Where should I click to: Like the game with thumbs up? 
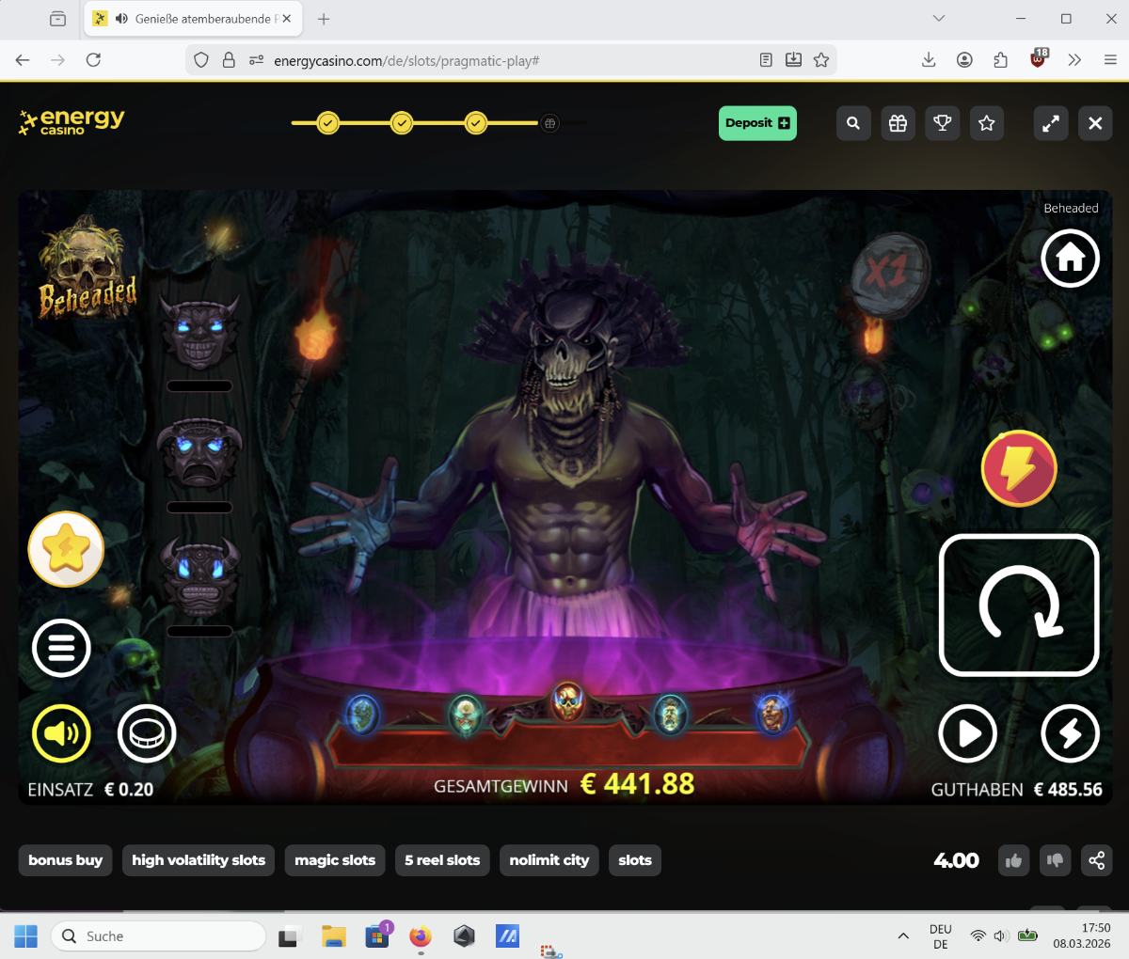coord(1013,860)
